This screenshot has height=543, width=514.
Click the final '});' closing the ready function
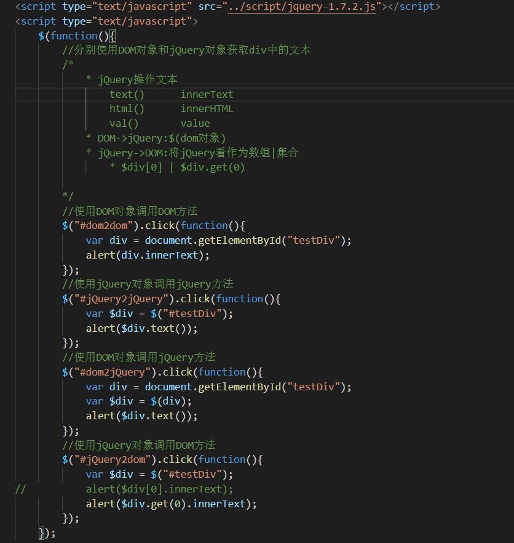47,533
